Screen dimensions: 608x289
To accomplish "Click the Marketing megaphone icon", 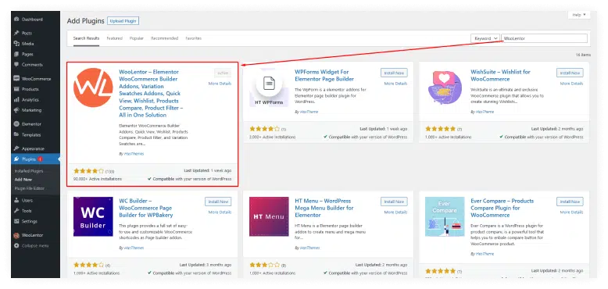I will [16, 110].
